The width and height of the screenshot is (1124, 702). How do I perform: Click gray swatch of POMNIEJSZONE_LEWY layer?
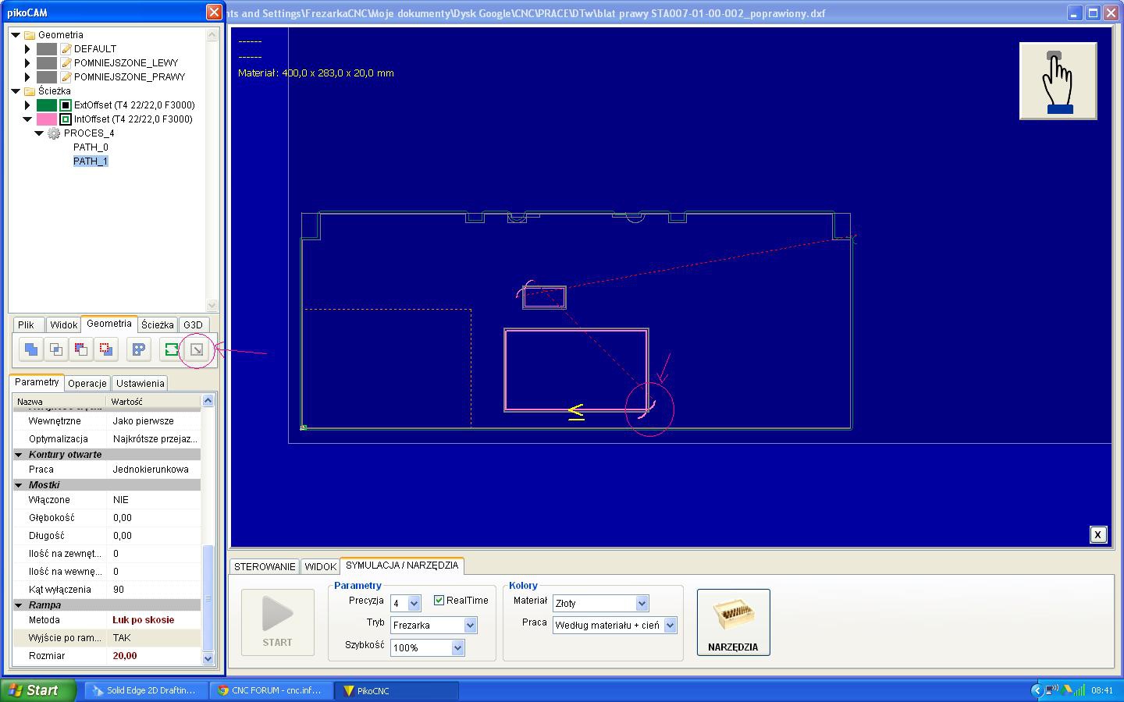point(47,63)
